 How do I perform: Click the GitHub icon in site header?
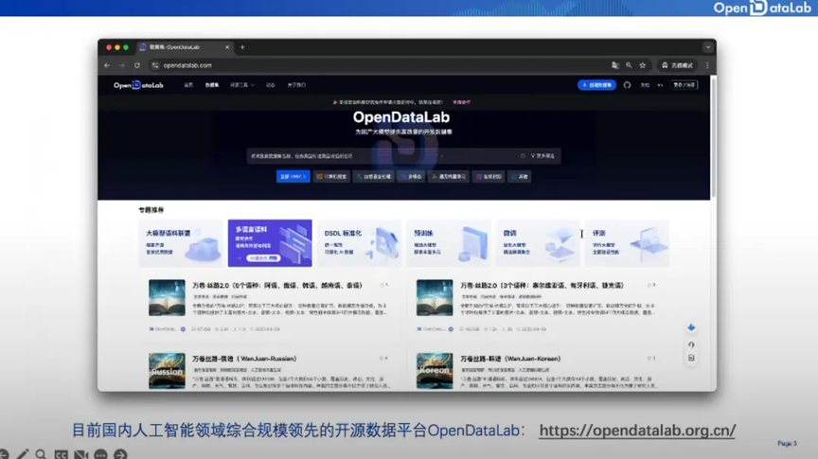coord(627,85)
